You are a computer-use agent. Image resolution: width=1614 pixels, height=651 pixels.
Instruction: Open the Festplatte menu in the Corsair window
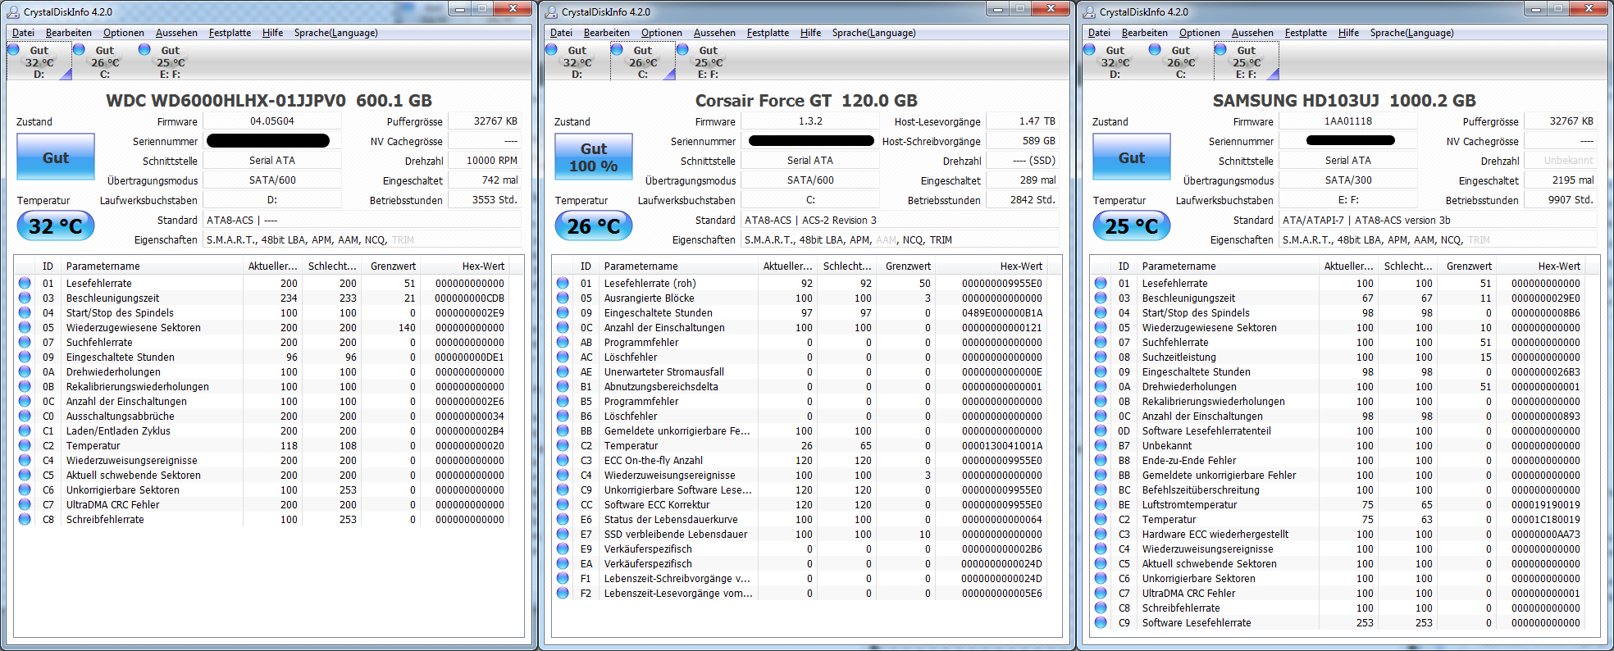coord(768,33)
